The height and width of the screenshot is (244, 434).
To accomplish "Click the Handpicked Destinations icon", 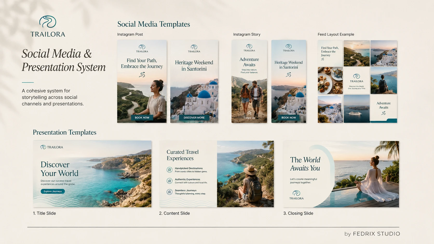I will (169, 170).
